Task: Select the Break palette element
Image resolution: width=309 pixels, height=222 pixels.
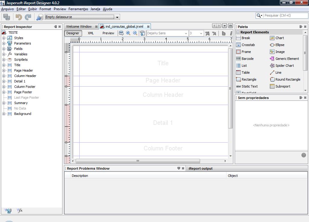Action: [x=243, y=38]
